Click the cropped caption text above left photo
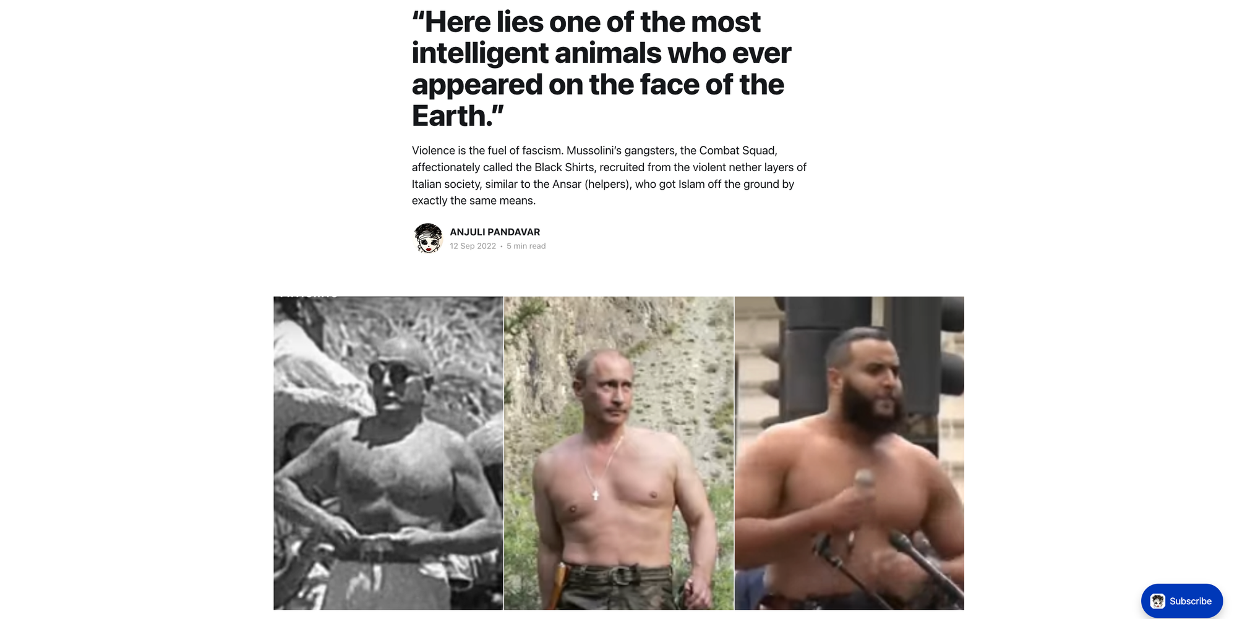The image size is (1237, 619). pyautogui.click(x=307, y=297)
